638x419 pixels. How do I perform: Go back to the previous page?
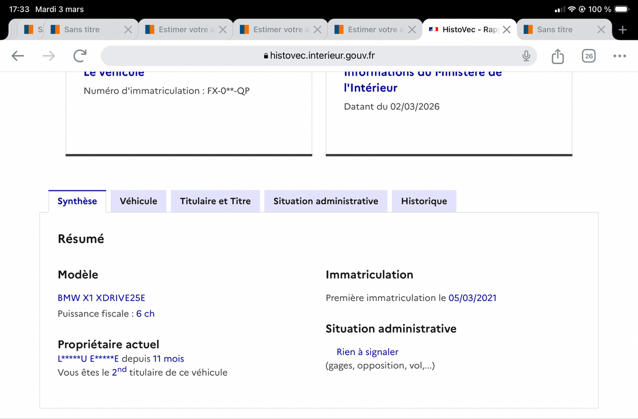coord(18,56)
